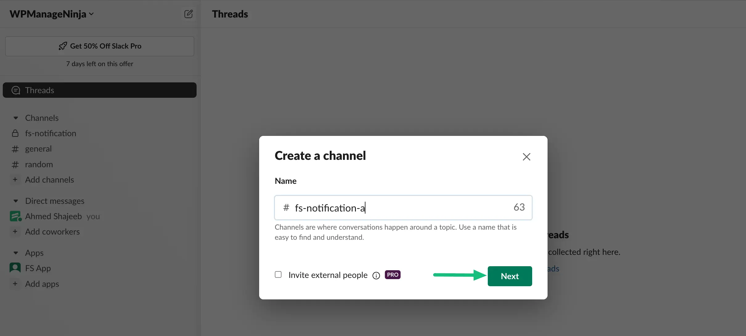
Task: Click the lock icon next to fs-notification
Action: pyautogui.click(x=15, y=133)
